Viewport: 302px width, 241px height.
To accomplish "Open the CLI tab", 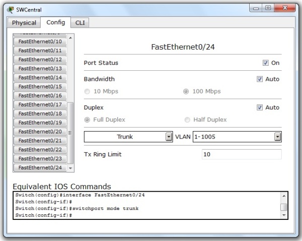I will coord(80,23).
